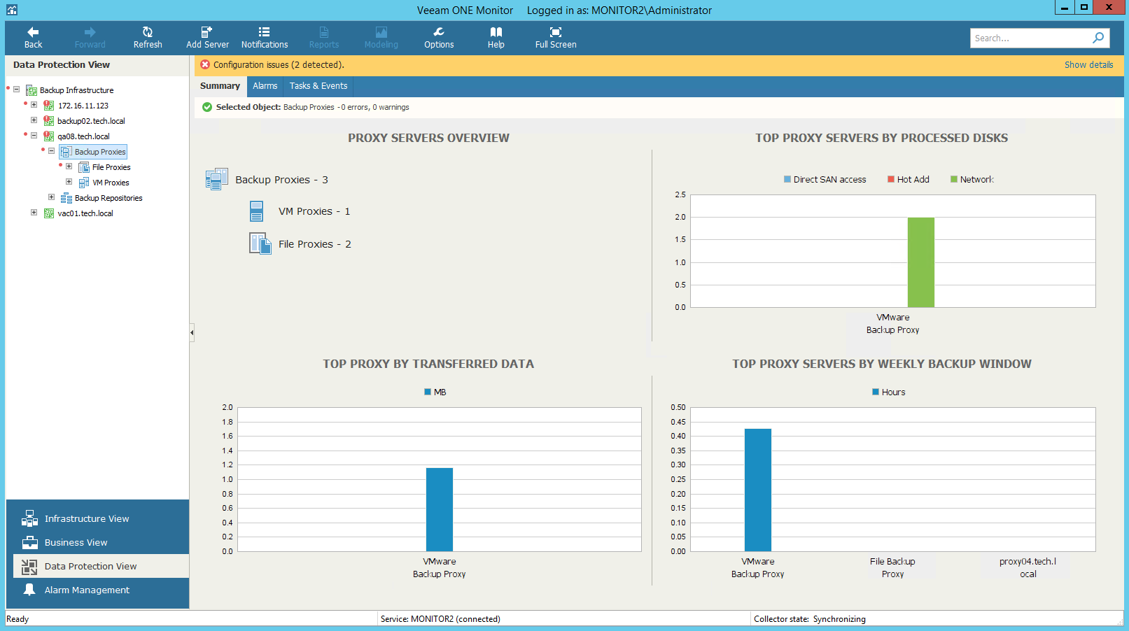Image resolution: width=1129 pixels, height=631 pixels.
Task: Click the Hours legend swatch
Action: click(x=876, y=392)
